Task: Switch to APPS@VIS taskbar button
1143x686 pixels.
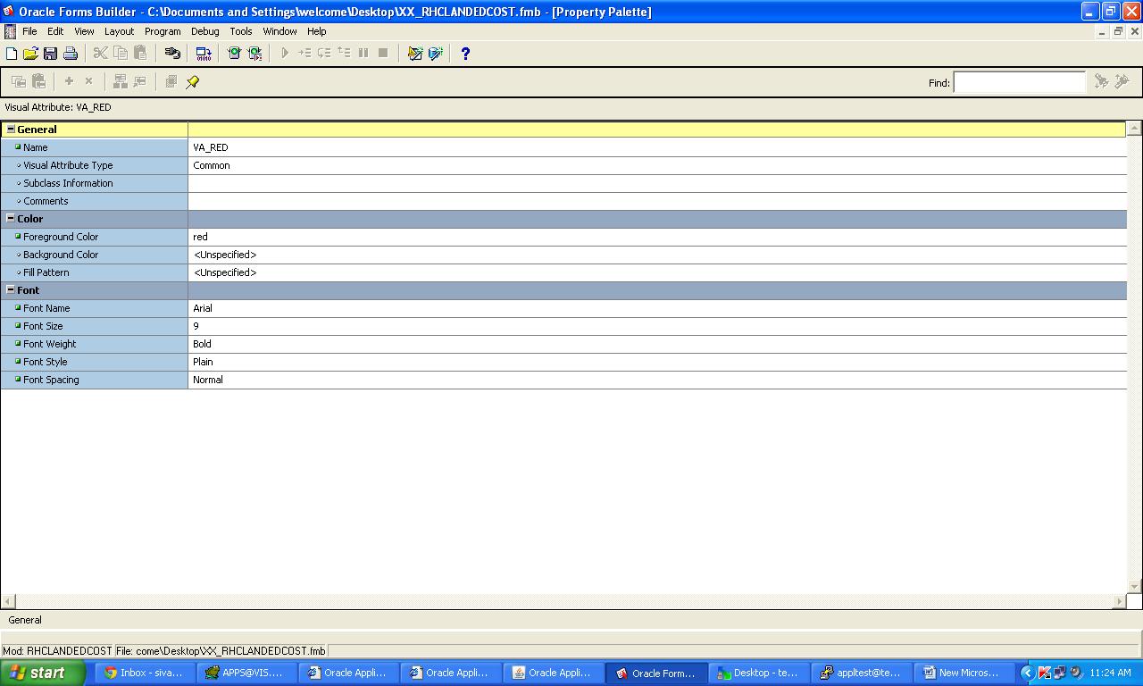Action: click(x=246, y=673)
